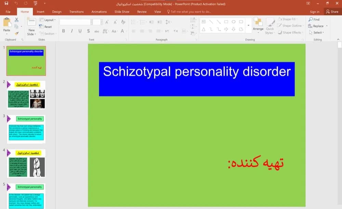The image size is (342, 209).
Task: Click the Share button
Action: pyautogui.click(x=332, y=12)
